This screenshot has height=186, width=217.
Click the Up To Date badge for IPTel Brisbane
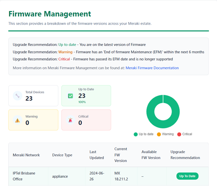(188, 176)
